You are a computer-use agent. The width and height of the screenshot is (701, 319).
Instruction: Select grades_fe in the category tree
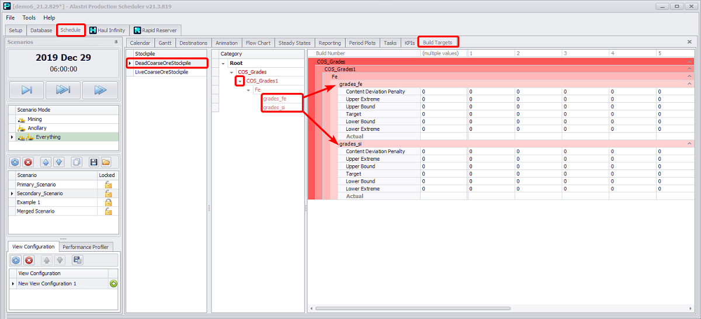275,99
